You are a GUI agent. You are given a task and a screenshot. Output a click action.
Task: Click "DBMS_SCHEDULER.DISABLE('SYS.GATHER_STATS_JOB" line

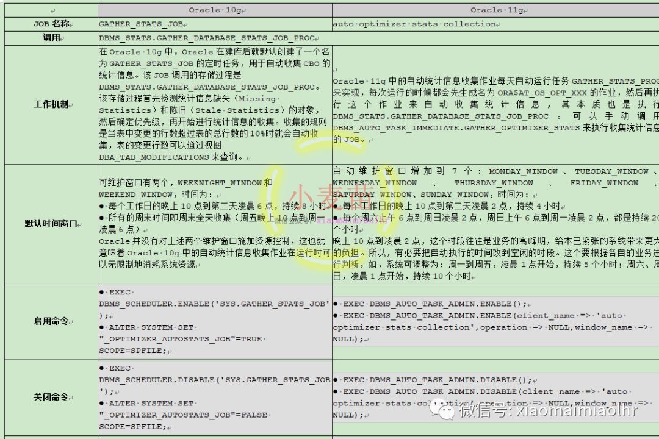click(x=215, y=380)
